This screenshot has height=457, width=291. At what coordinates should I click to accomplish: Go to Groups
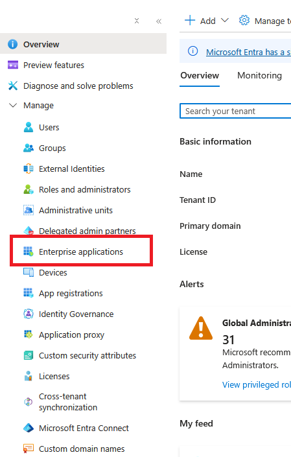pyautogui.click(x=52, y=148)
